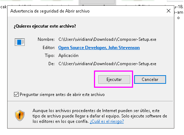
Task: Click the dialog title Advertencia de seguridad
Action: click(50, 11)
